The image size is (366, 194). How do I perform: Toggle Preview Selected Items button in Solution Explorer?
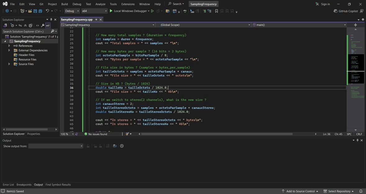pyautogui.click(x=48, y=25)
